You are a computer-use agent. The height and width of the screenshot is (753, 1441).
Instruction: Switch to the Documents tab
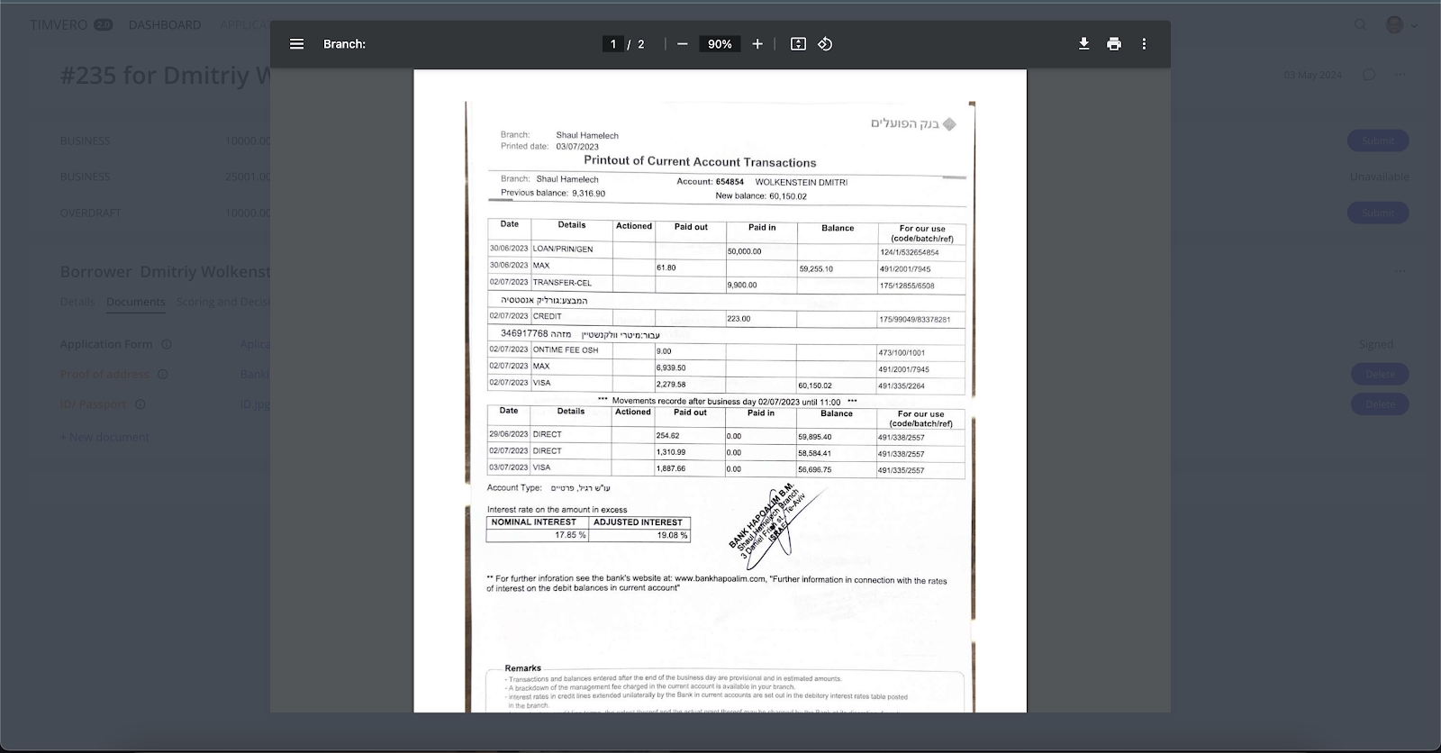(136, 302)
